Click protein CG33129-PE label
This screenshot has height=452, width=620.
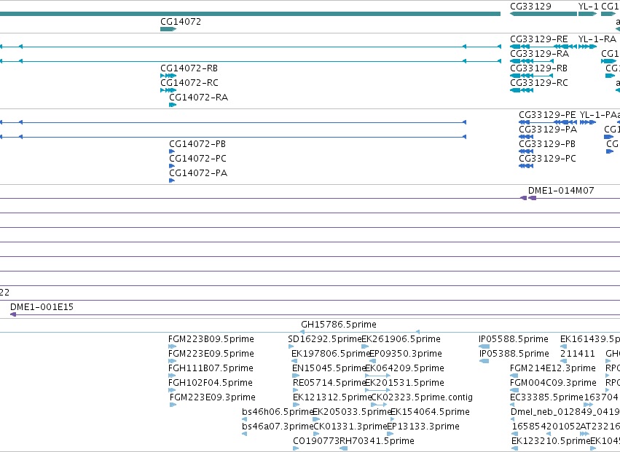(547, 115)
